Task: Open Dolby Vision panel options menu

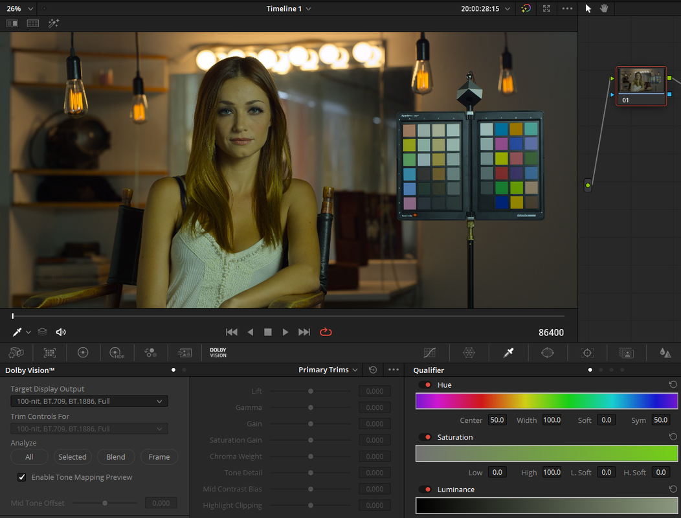Action: tap(394, 370)
